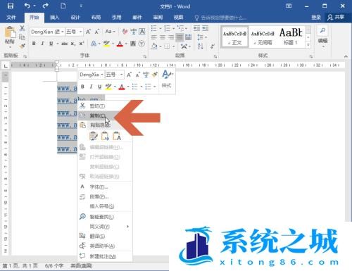Click the Enclose Characters icon in ribbon
Viewport: 352px width, 271px height.
coord(142,44)
